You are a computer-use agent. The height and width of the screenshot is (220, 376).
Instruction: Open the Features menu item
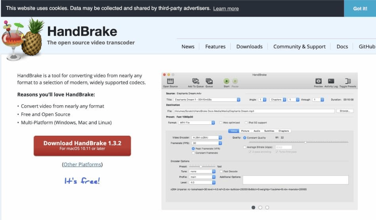click(215, 47)
